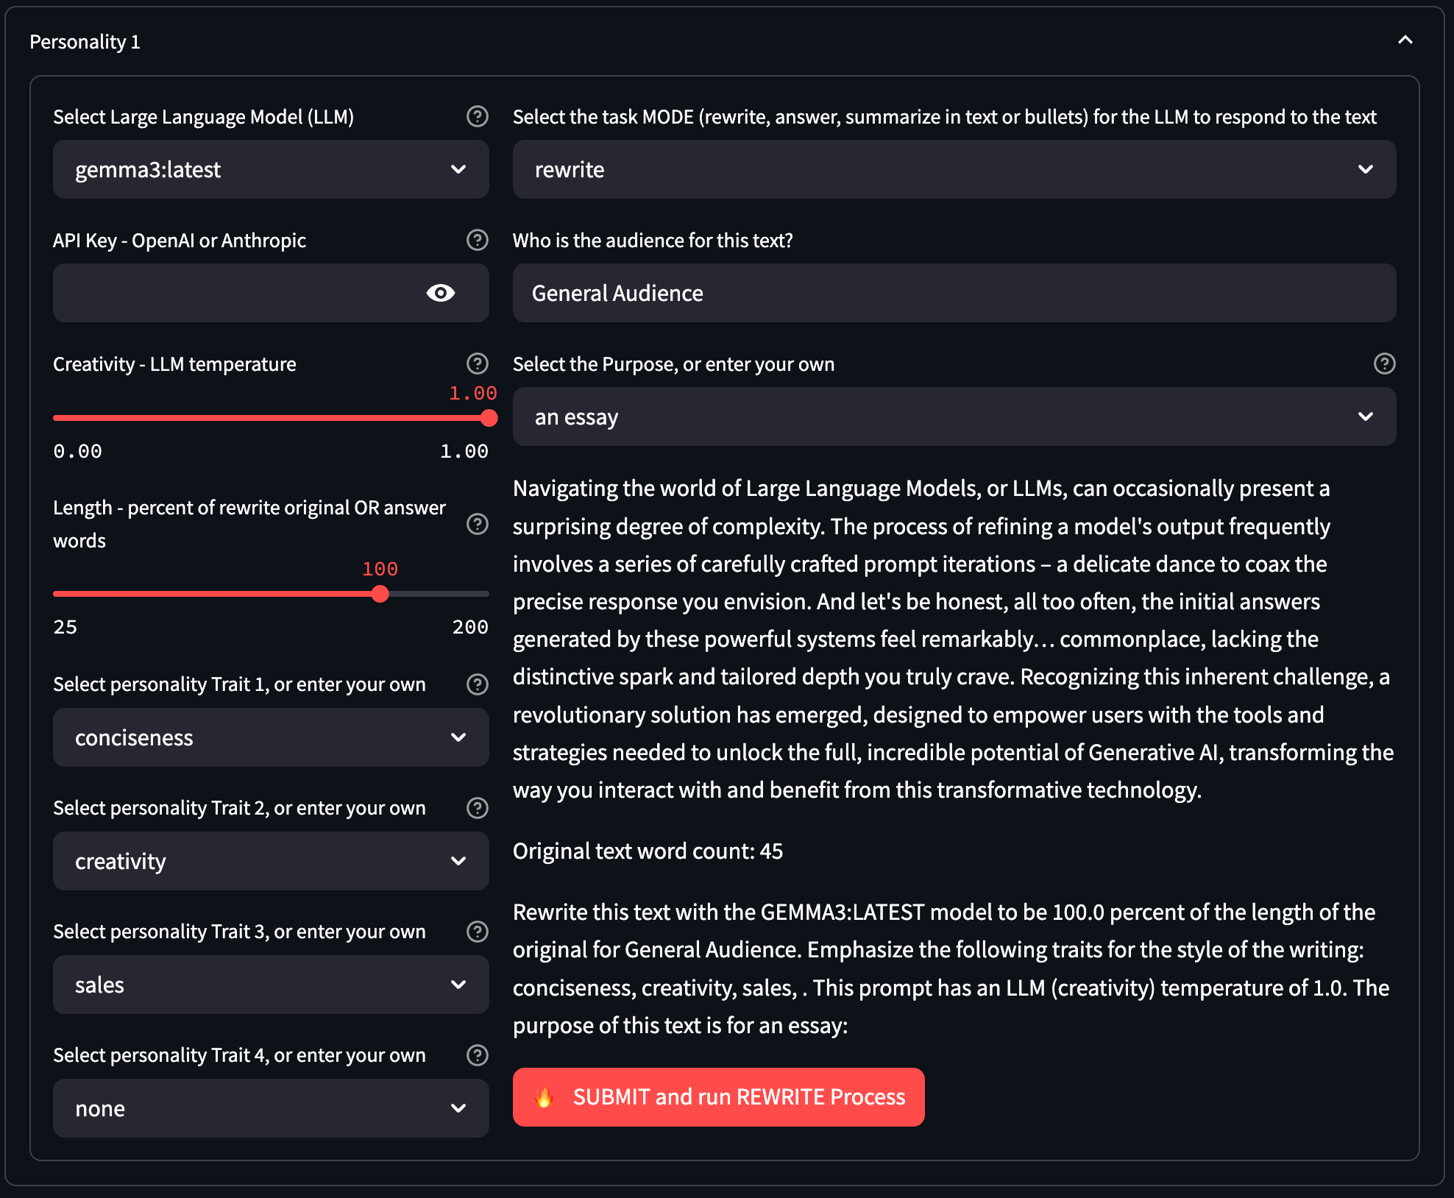Click help icon for personality Trait 3

477,932
